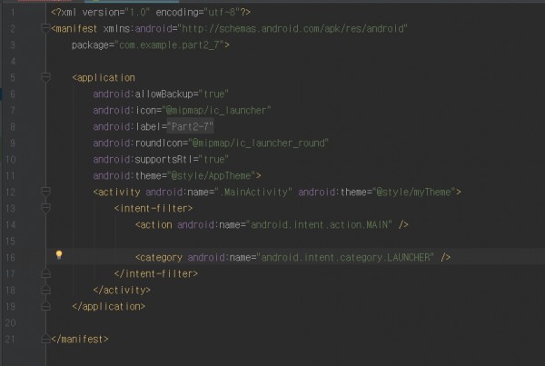Image resolution: width=545 pixels, height=366 pixels.
Task: Collapse the intent-filter fold on line 13
Action: (45, 208)
